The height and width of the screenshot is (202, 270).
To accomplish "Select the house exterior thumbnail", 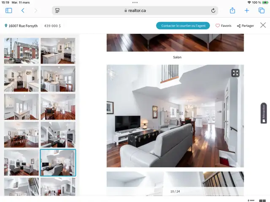I will 21,50.
